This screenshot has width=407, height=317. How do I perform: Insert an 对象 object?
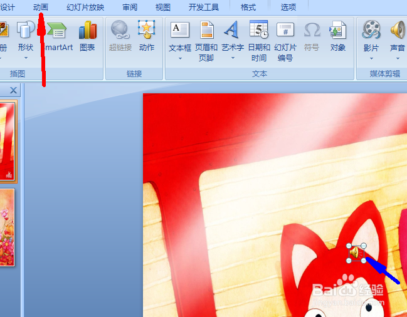(x=337, y=36)
